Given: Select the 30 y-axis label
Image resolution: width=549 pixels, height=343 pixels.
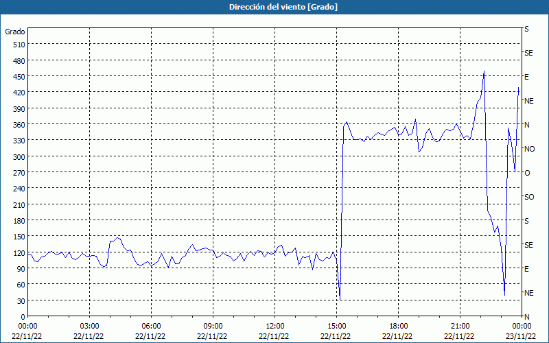Looking at the screenshot, I should (x=21, y=301).
